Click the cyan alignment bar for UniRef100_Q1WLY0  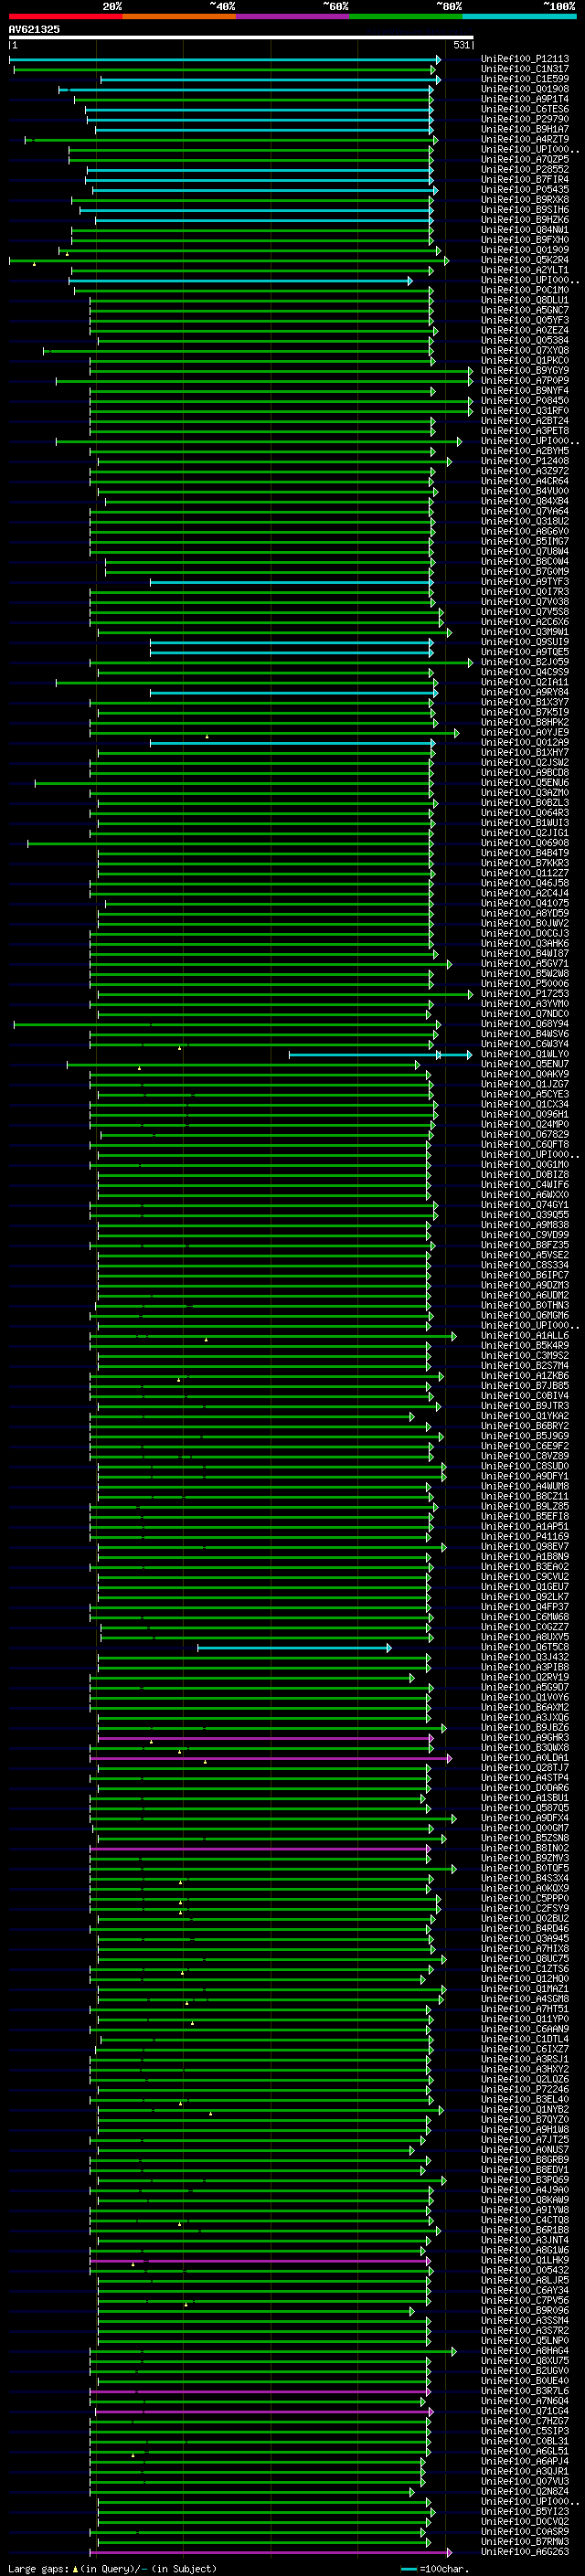click(380, 1055)
